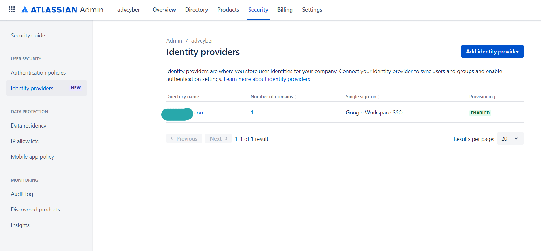Click the advcyber organization name in header
Screen dimensions: 541x251
(x=129, y=10)
